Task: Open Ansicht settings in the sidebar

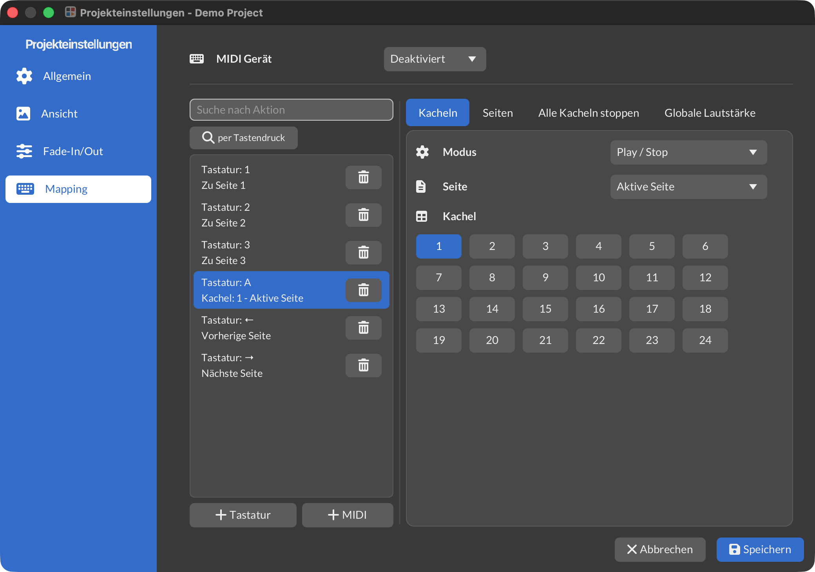Action: pyautogui.click(x=78, y=114)
